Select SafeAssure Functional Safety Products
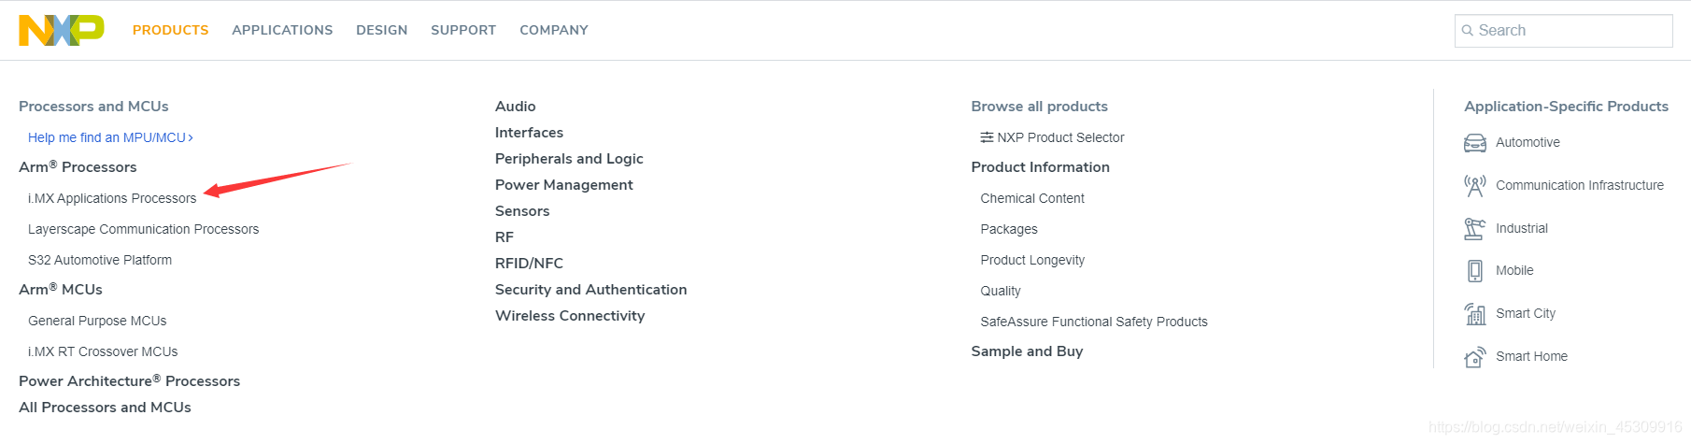The image size is (1691, 444). [1094, 322]
